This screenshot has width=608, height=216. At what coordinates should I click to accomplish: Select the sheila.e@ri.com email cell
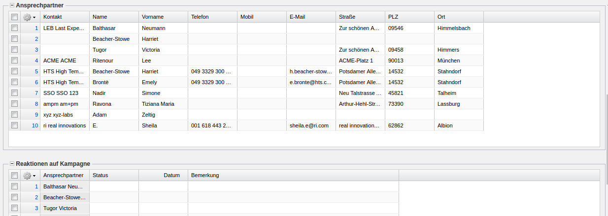point(309,125)
